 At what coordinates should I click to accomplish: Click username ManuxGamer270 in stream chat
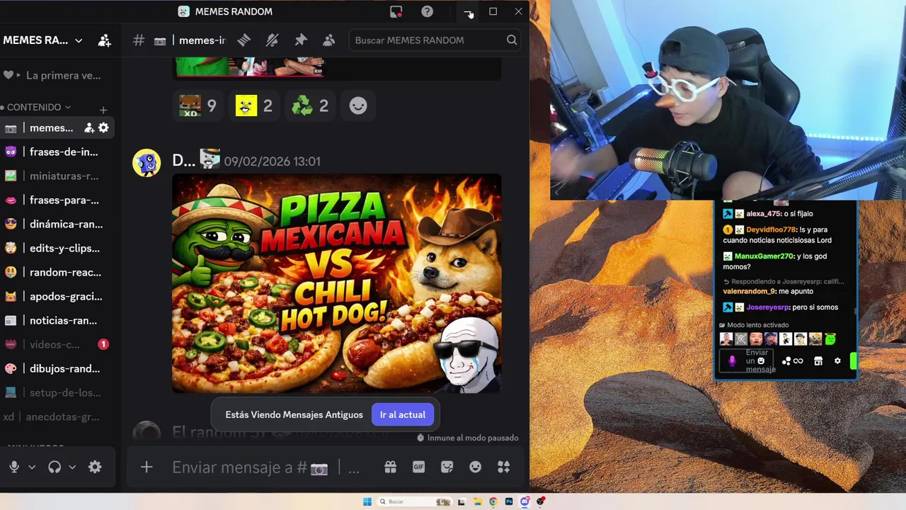pos(764,256)
